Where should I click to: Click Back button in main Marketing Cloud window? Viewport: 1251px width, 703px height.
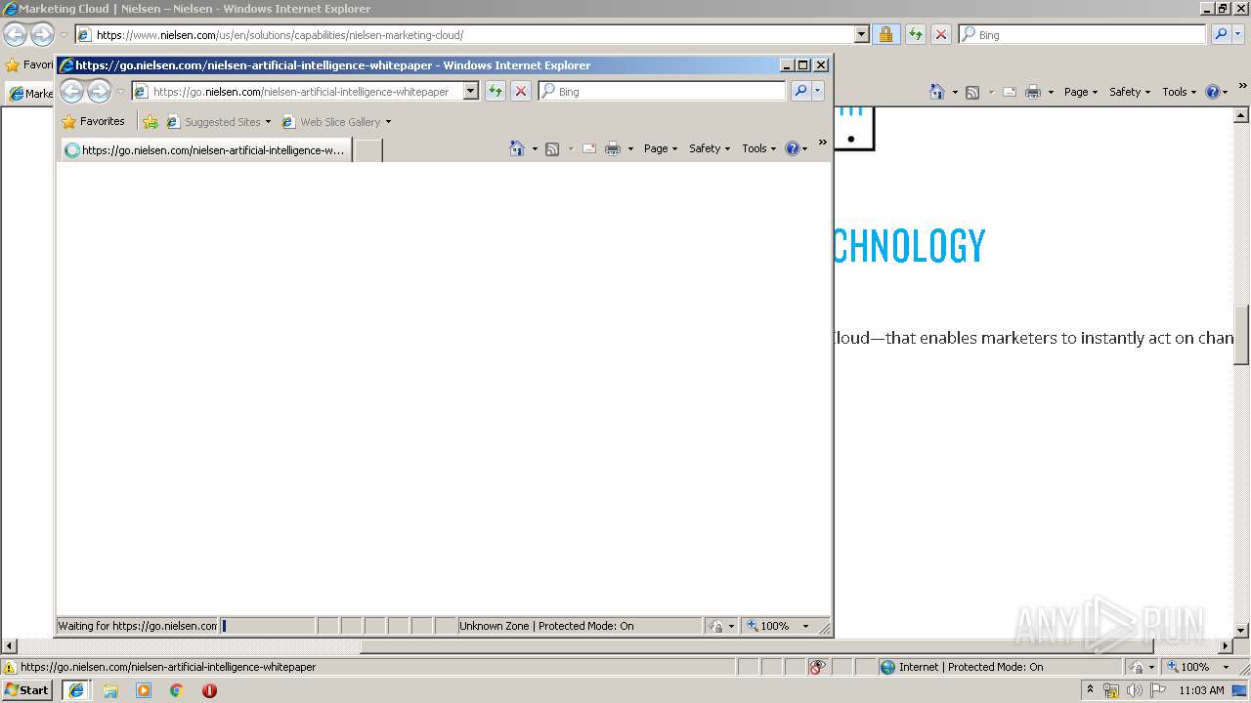click(x=15, y=35)
